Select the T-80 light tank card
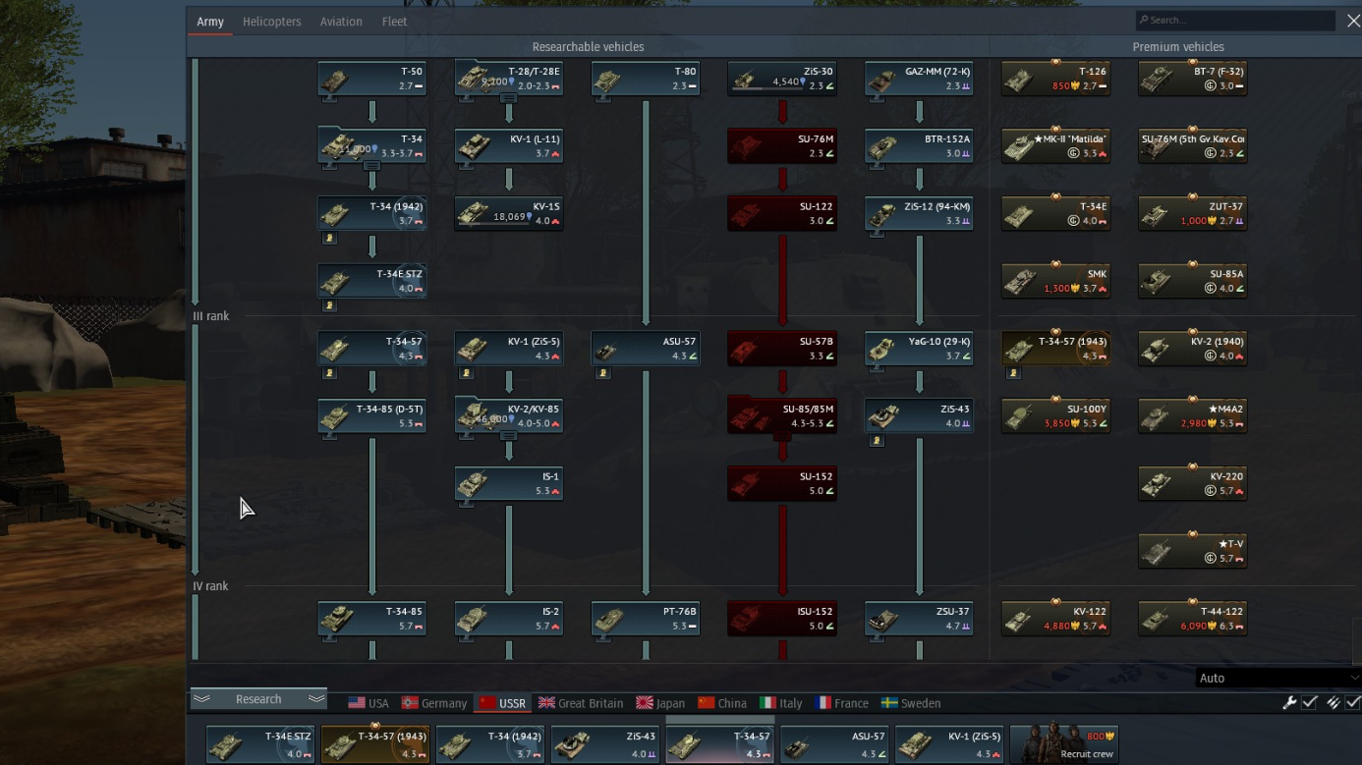 coord(646,79)
